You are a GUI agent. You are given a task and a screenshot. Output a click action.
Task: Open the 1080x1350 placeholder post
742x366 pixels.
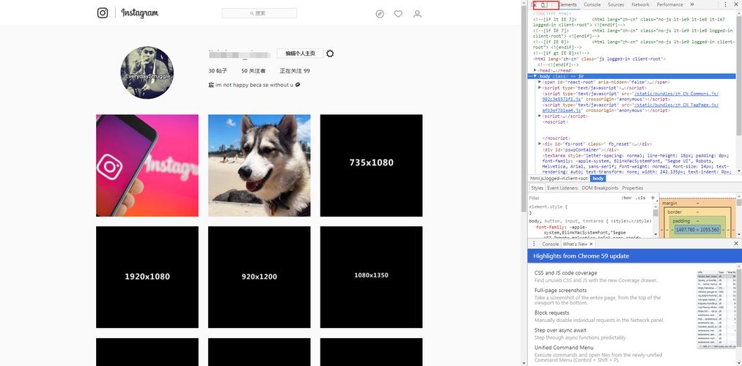[372, 277]
